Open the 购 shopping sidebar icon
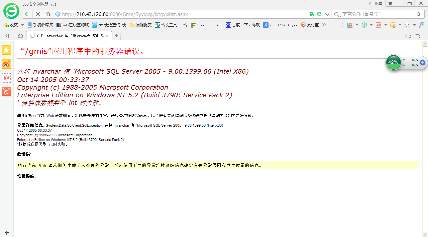The image size is (428, 237). [x=6, y=92]
